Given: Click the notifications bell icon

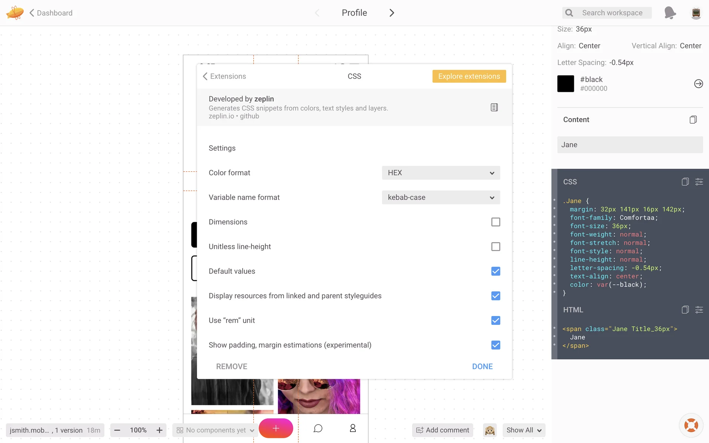Looking at the screenshot, I should [x=670, y=13].
